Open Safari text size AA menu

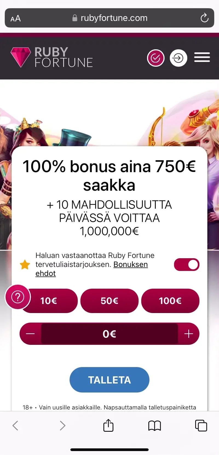[x=16, y=19]
